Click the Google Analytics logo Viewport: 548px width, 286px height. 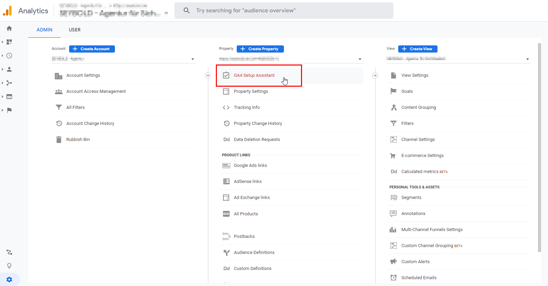pyautogui.click(x=8, y=11)
